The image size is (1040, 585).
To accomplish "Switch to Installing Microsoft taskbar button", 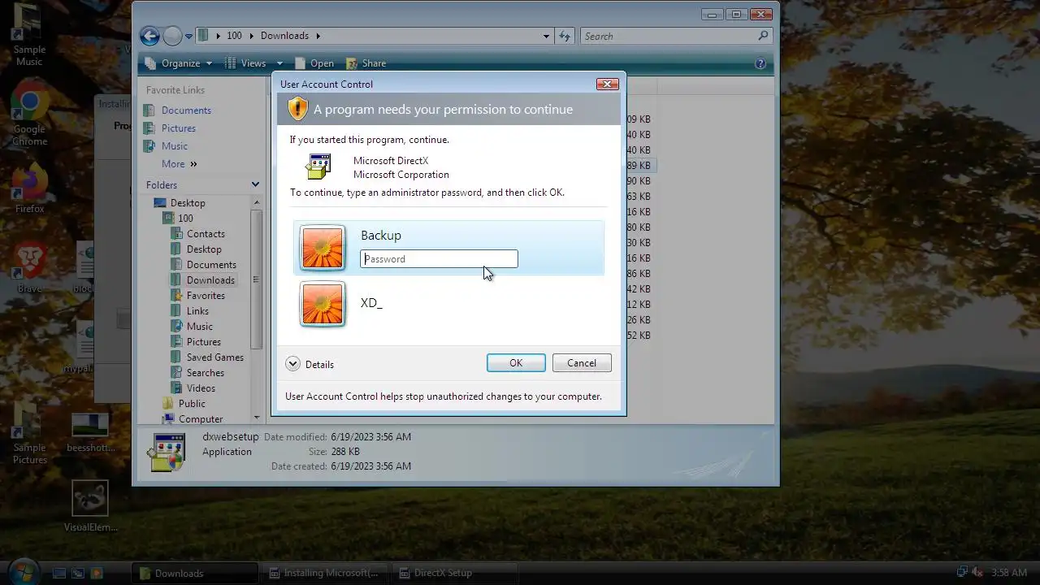I will click(x=324, y=573).
